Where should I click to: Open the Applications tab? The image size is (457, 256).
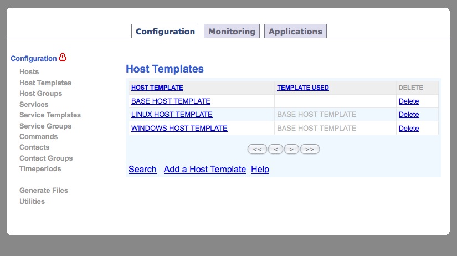pyautogui.click(x=295, y=31)
